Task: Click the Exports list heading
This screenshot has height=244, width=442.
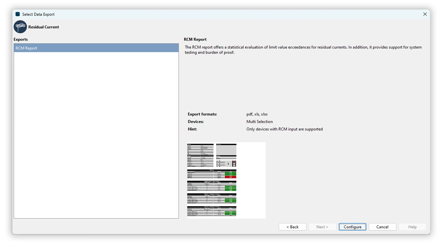Action: click(21, 39)
